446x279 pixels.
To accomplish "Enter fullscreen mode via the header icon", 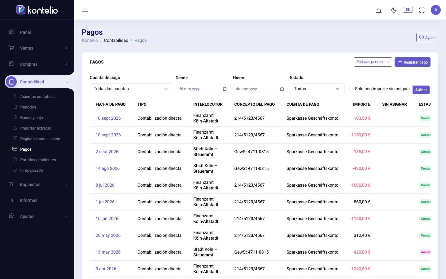I will [422, 10].
